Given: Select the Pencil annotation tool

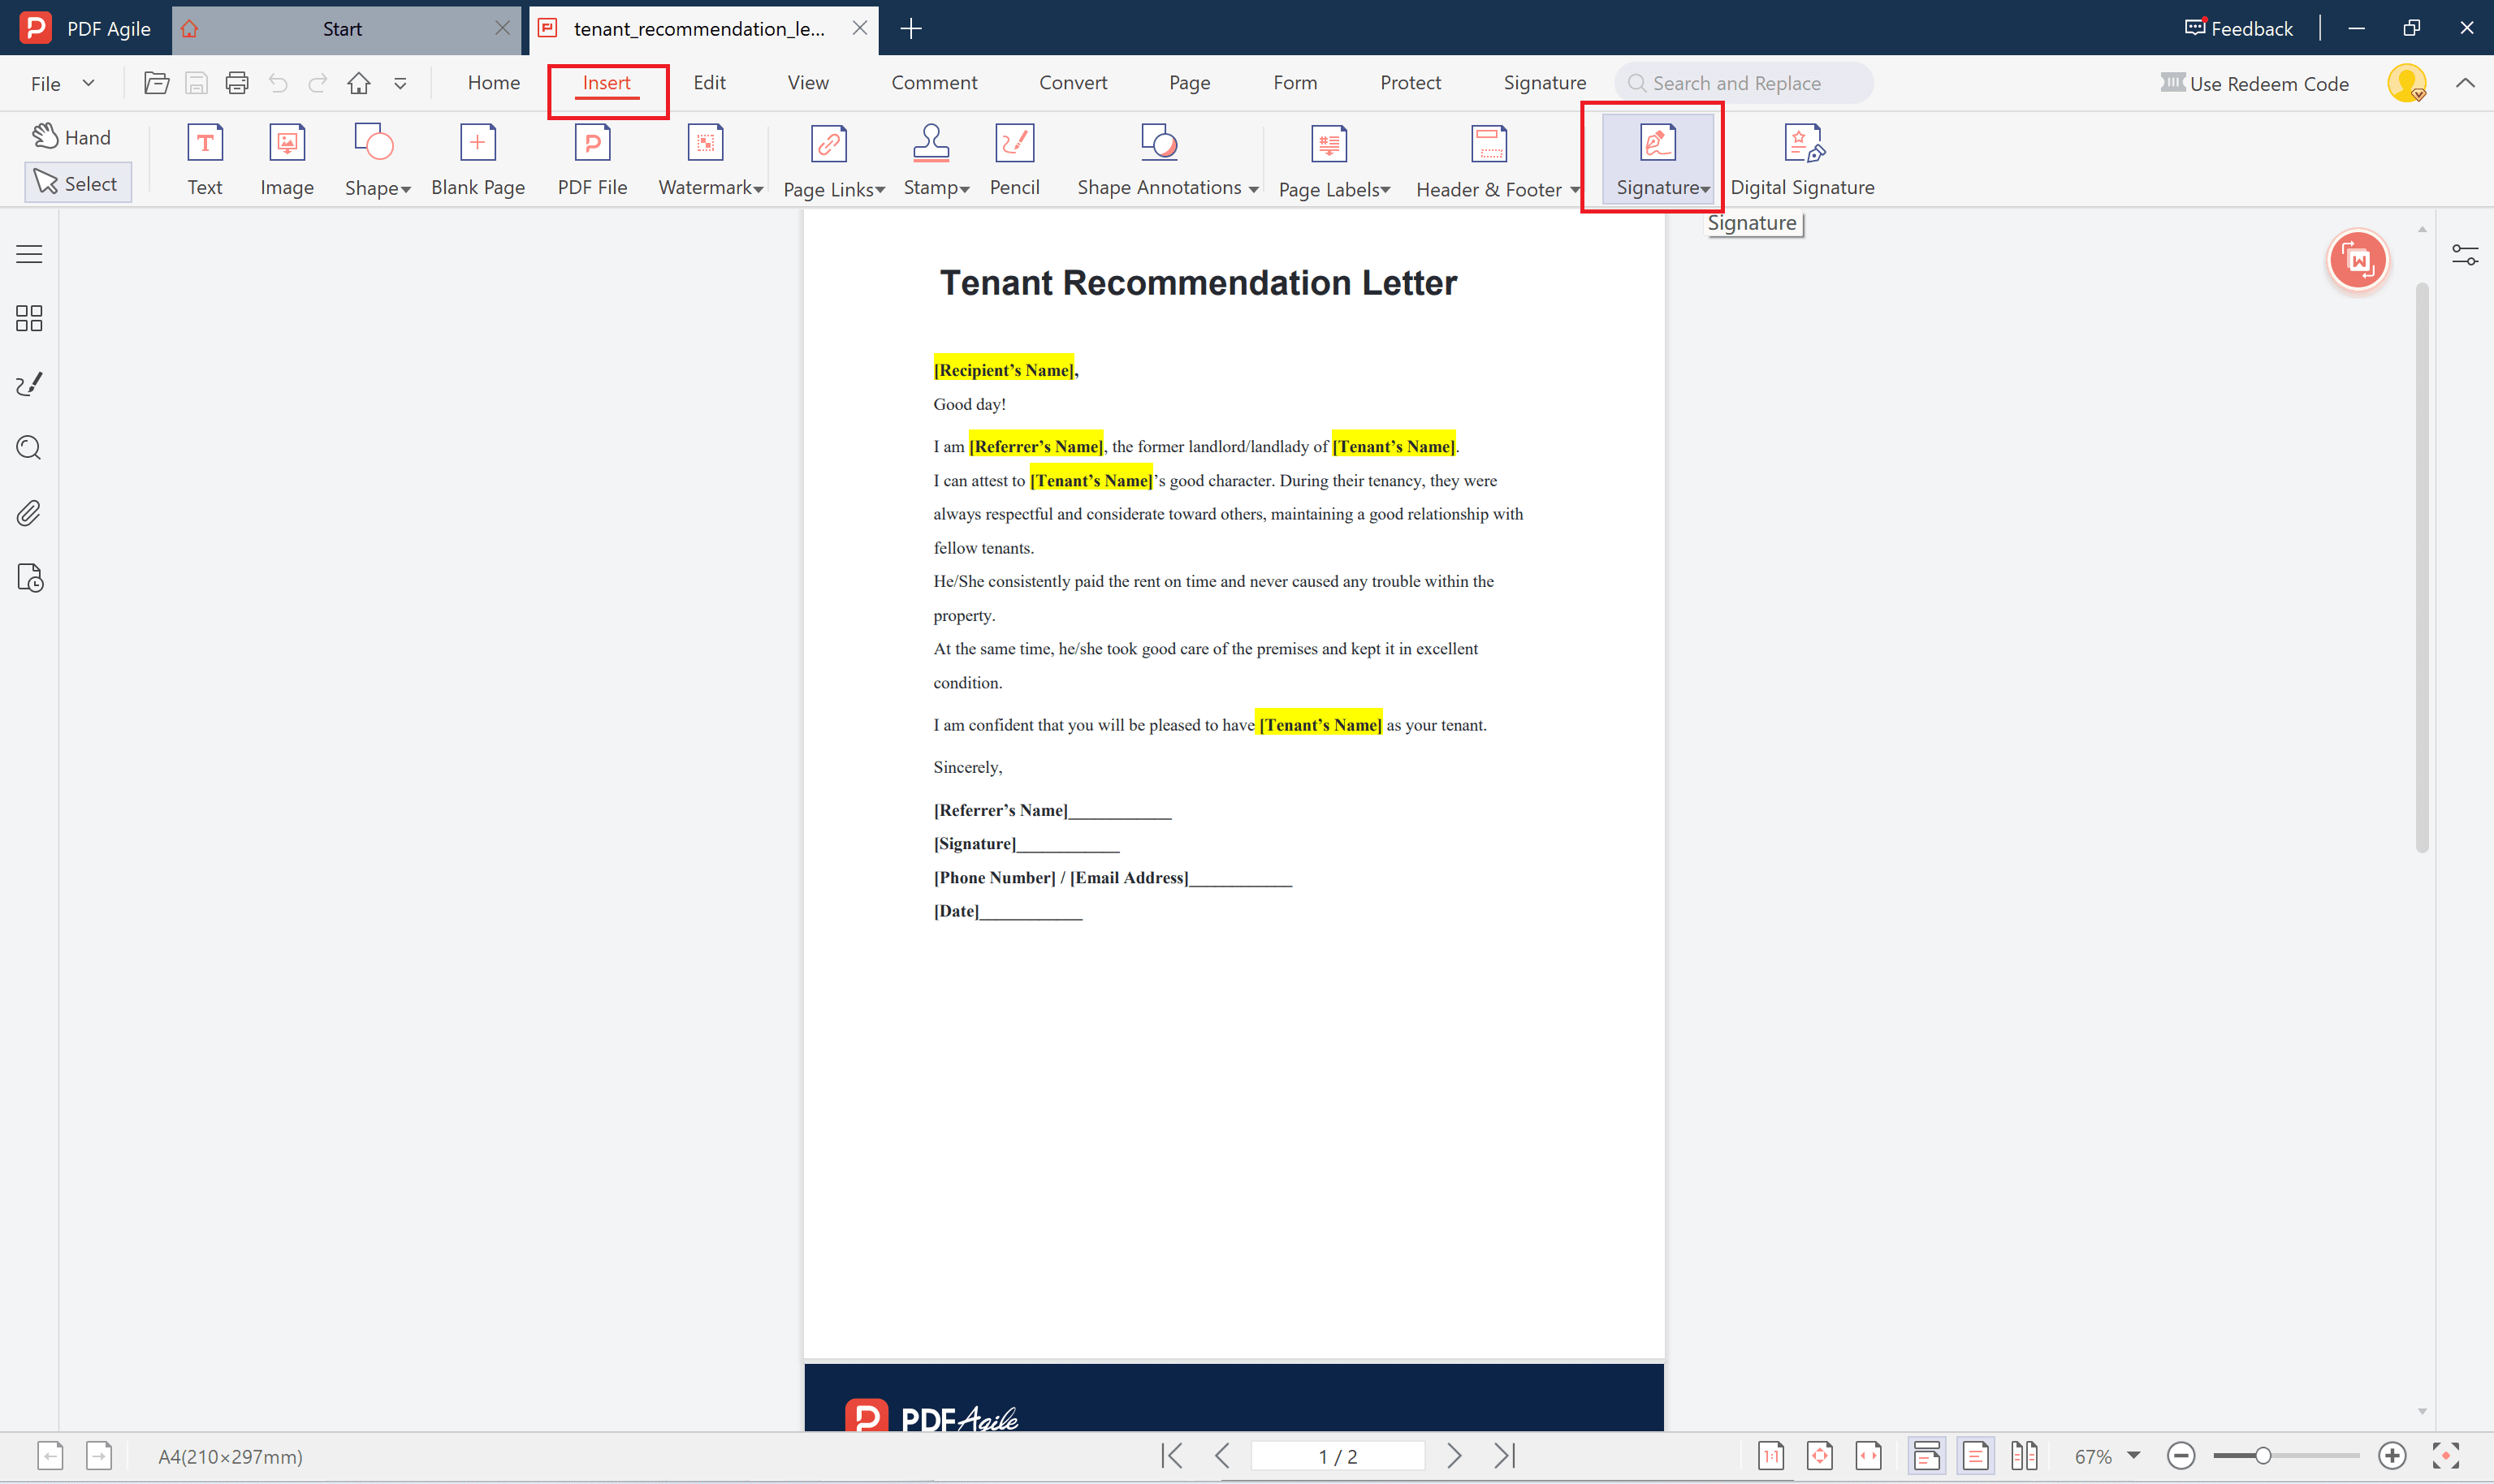Looking at the screenshot, I should pyautogui.click(x=1014, y=158).
